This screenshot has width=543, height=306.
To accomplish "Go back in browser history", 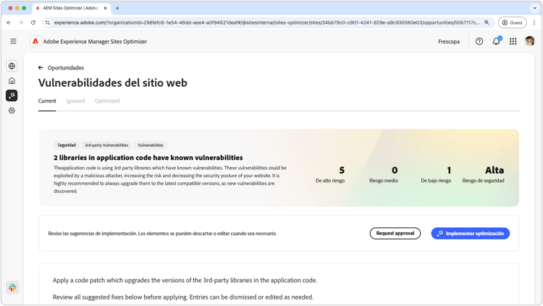I will 9,22.
